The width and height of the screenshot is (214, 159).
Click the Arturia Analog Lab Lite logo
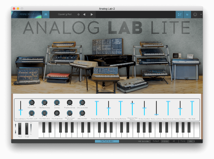point(26,14)
